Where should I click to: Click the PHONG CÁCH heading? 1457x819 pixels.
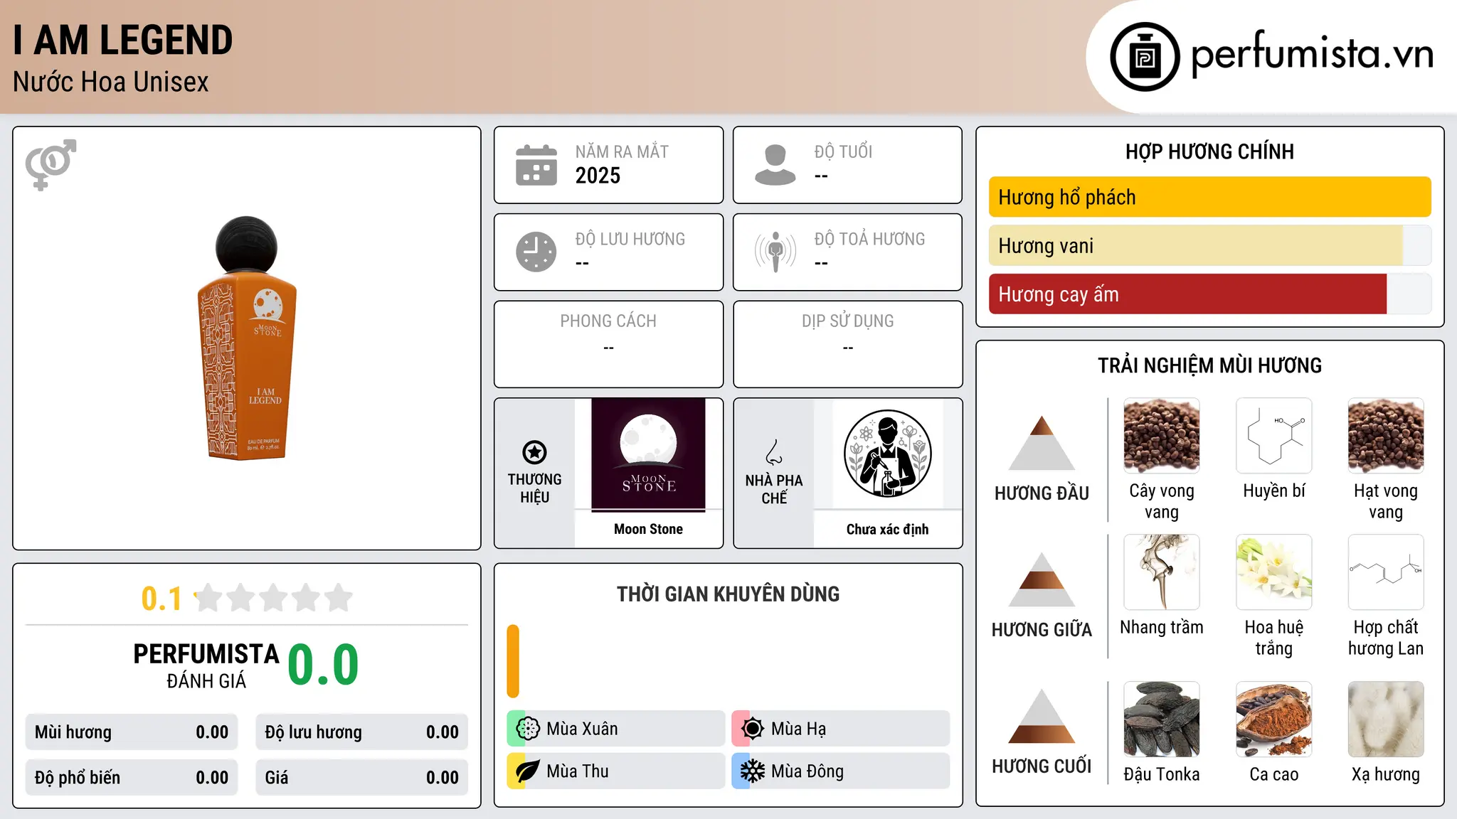(x=608, y=321)
